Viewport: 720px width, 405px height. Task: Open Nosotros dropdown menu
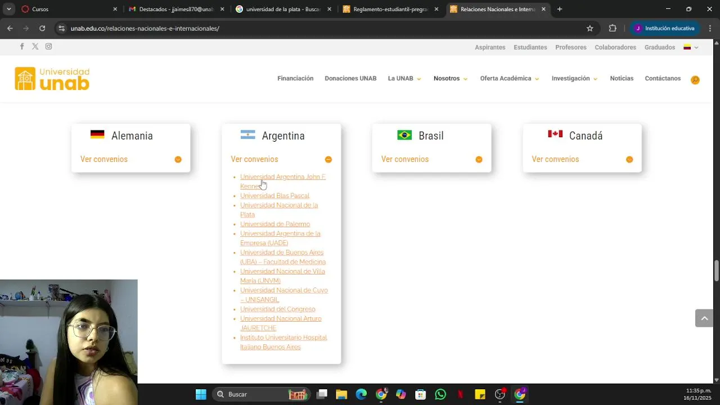(451, 79)
